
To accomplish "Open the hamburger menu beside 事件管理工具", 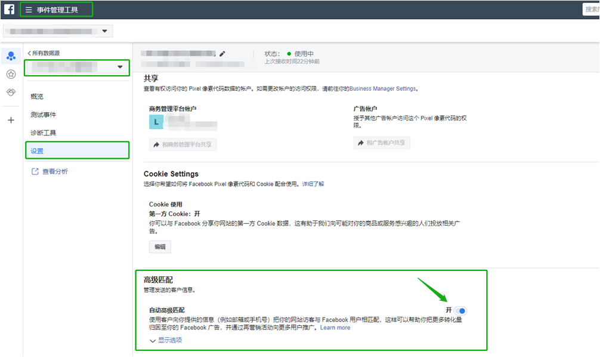I will (x=29, y=10).
